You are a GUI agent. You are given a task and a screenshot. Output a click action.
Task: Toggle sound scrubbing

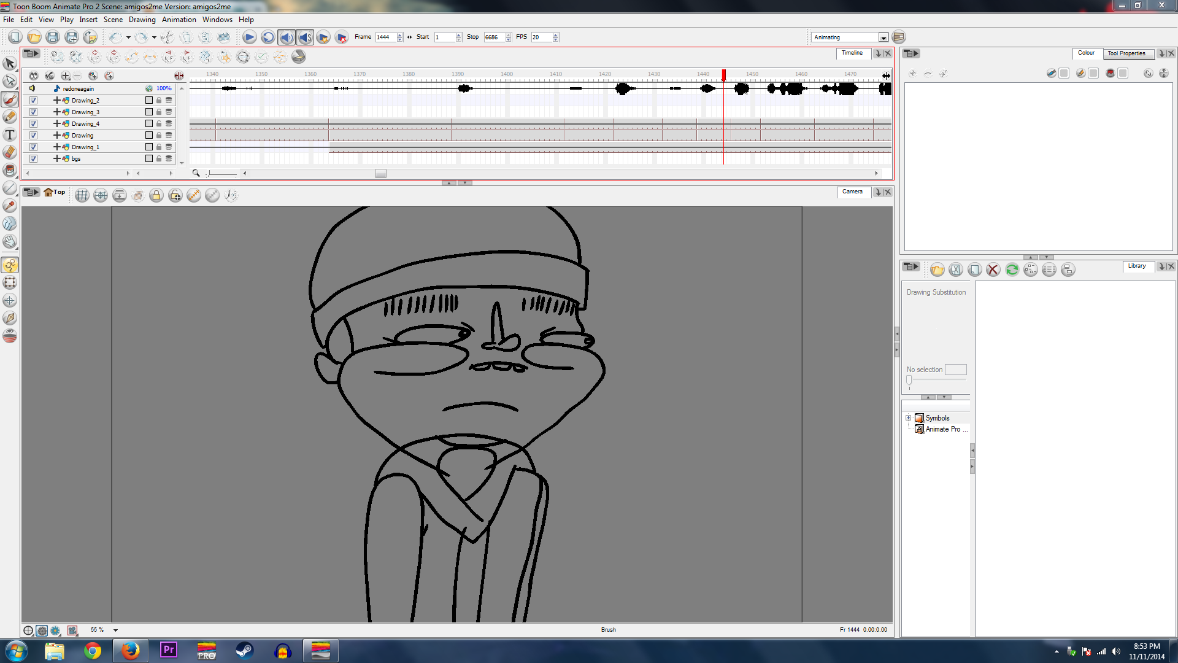pyautogui.click(x=305, y=37)
